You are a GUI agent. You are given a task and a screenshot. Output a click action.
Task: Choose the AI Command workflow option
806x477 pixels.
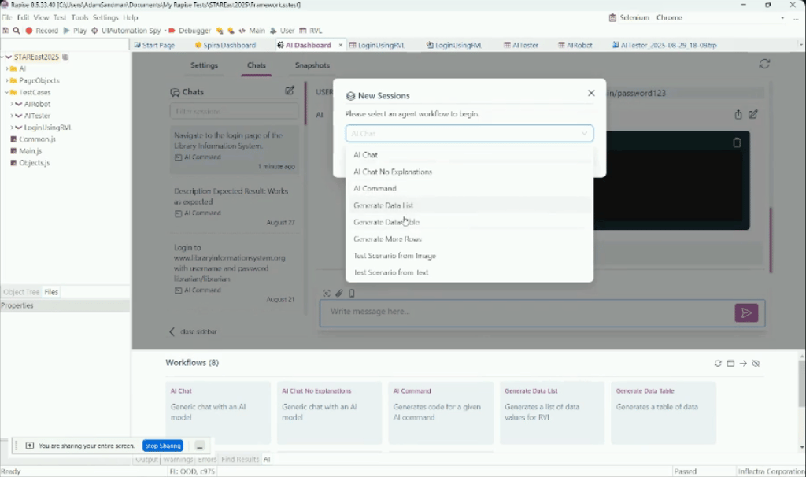[x=375, y=189]
